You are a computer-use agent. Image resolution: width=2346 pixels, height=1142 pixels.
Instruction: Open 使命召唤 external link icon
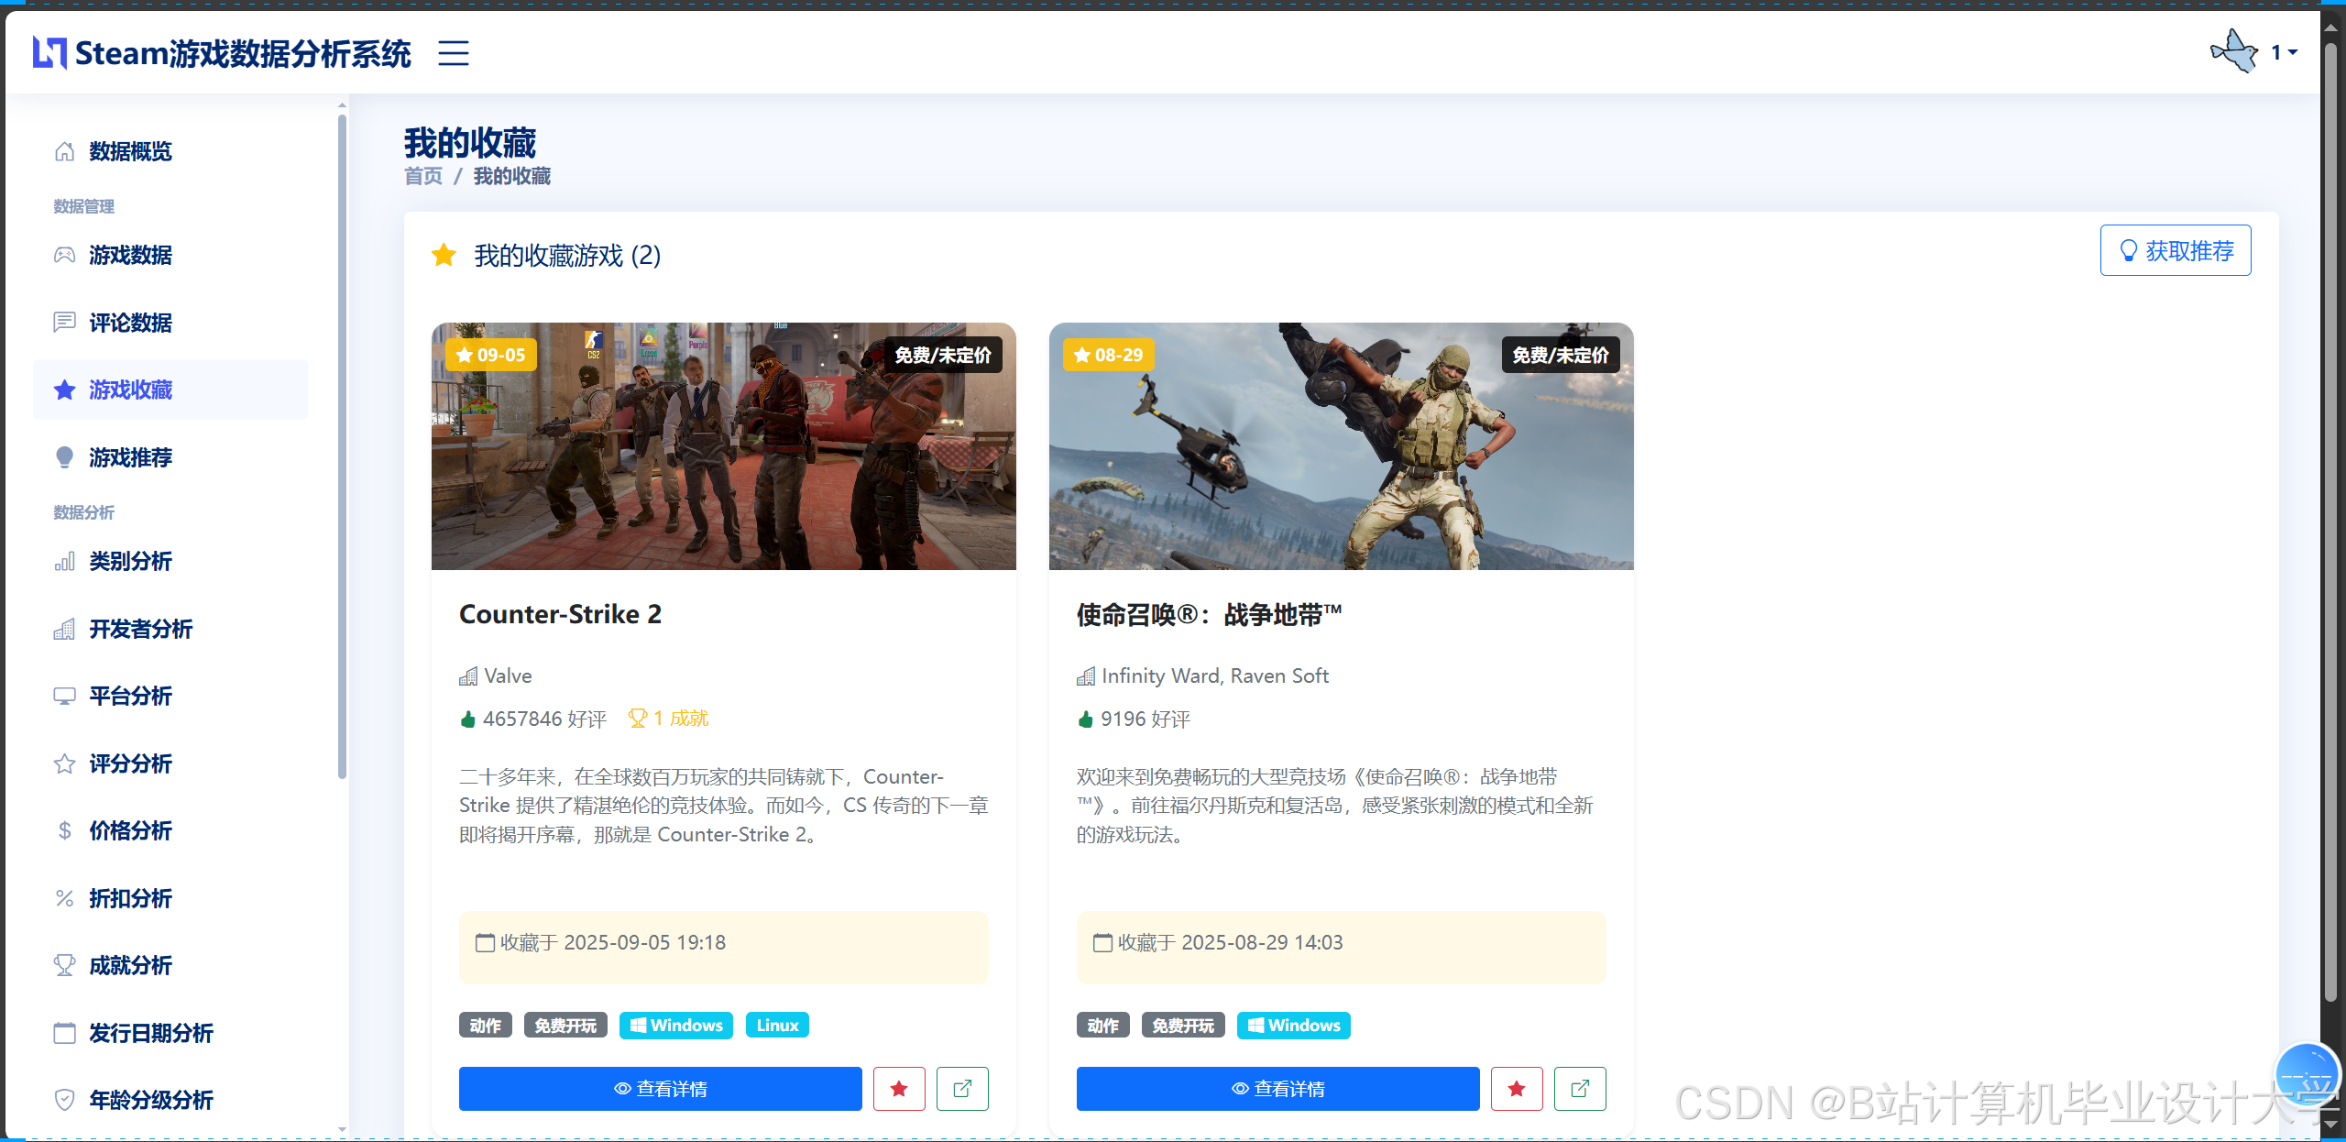[1580, 1089]
